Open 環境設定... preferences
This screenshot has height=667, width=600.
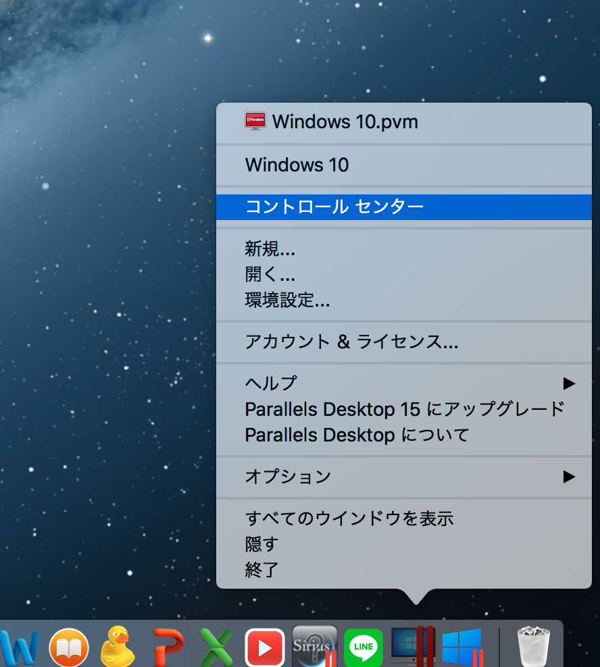click(x=287, y=300)
